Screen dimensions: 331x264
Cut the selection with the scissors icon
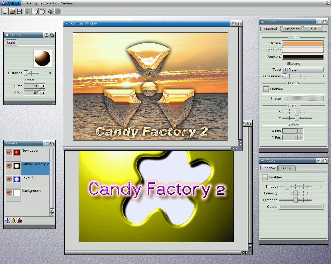click(x=27, y=11)
